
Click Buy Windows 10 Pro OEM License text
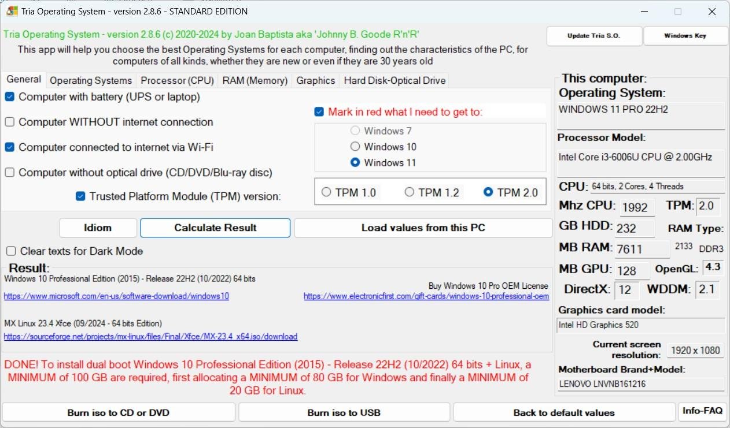[x=488, y=286]
